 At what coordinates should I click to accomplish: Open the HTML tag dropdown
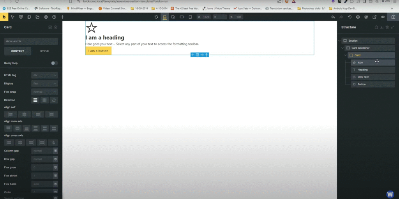point(44,75)
